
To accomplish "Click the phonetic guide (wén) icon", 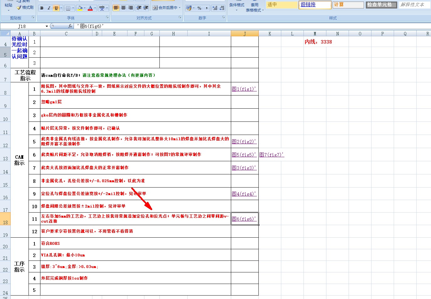I will tap(101, 8).
